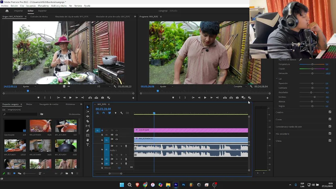This screenshot has height=189, width=336.
Task: Select the Hand tool
Action: point(88,140)
